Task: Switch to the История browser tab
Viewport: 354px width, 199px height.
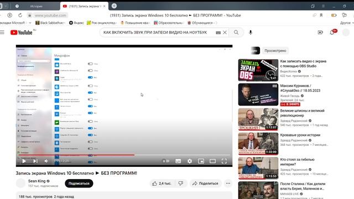Action: click(36, 6)
